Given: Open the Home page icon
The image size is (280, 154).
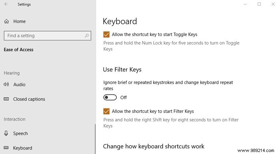Looking at the screenshot, I should [x=6, y=22].
